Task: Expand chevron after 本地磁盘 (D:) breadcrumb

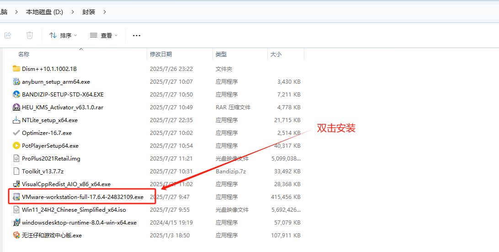Action: [73, 12]
